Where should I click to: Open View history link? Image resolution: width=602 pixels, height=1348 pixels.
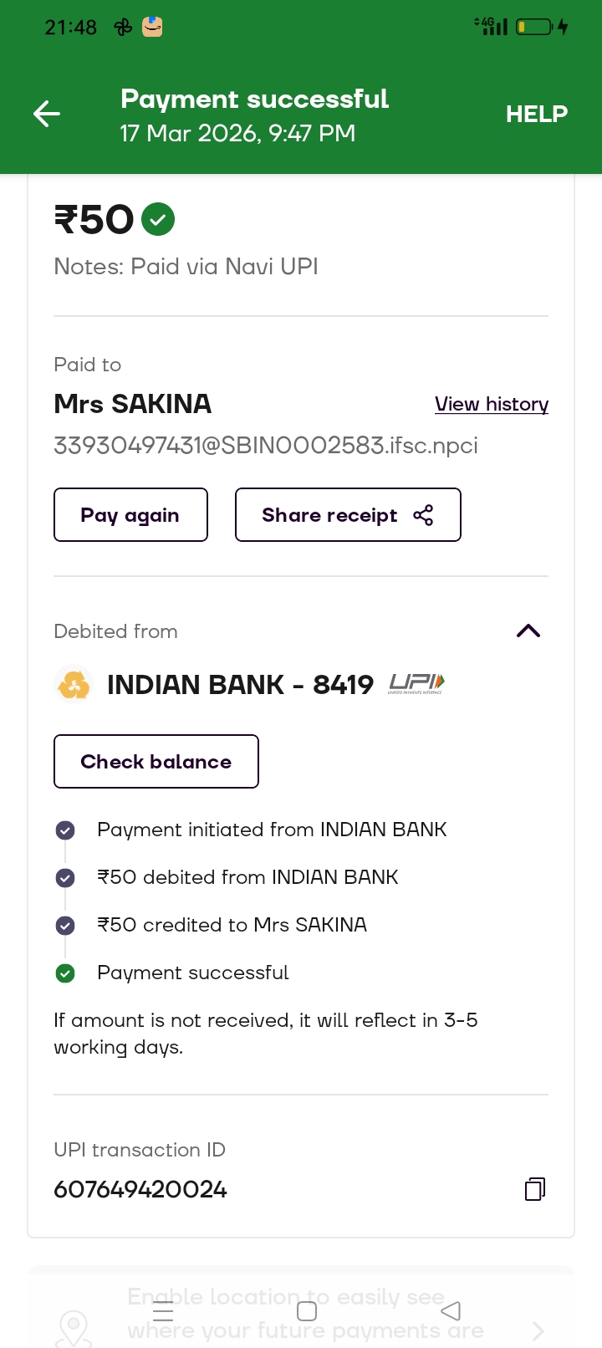[x=491, y=404]
